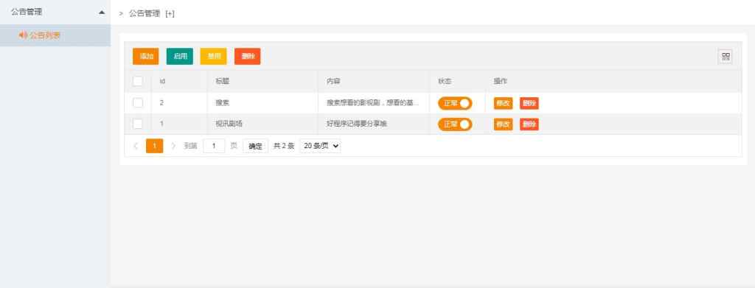
Task: Check the checkbox for row id 2
Action: point(138,103)
